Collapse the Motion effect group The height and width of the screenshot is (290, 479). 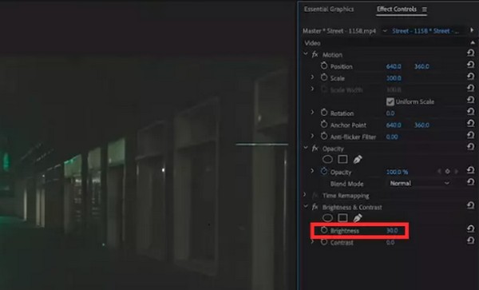coord(306,54)
